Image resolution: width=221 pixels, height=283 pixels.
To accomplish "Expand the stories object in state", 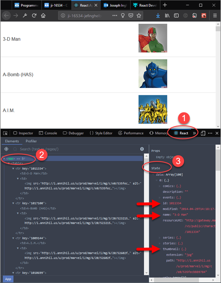I will pos(160,243).
